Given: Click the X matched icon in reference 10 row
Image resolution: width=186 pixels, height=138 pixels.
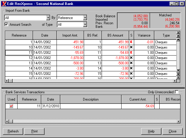Looking at the screenshot, I should tap(131, 47).
